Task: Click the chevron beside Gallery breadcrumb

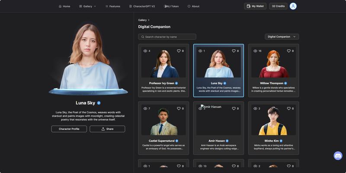Action: pos(149,20)
